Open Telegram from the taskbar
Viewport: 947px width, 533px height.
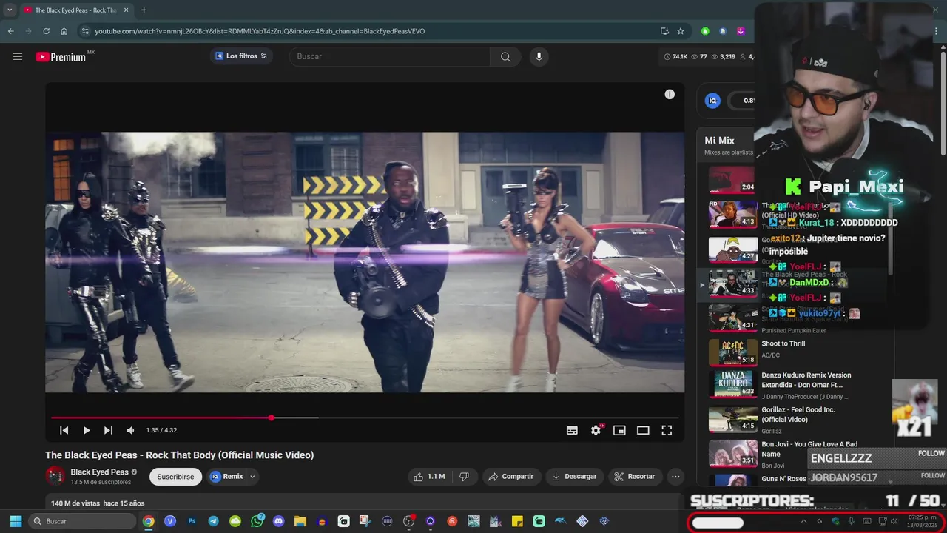pos(213,521)
